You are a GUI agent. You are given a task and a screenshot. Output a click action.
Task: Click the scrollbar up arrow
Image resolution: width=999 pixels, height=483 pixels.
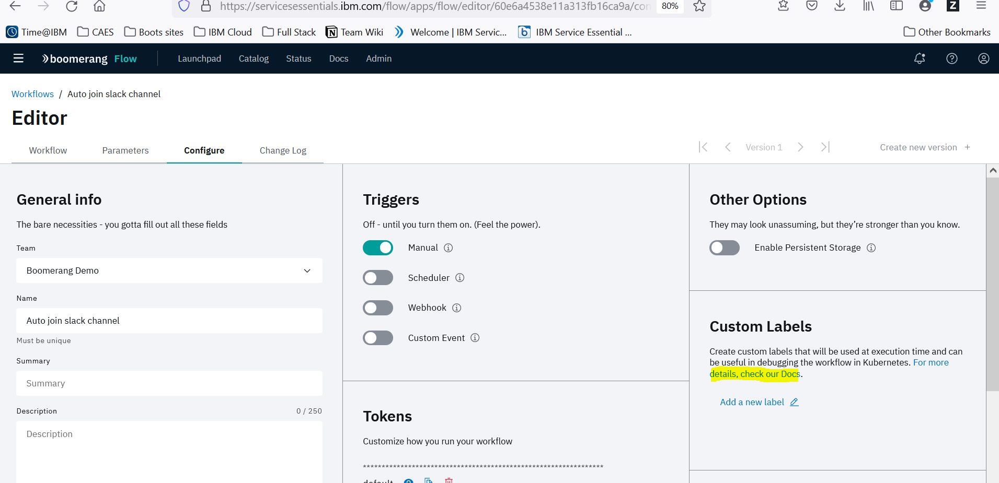coord(993,170)
